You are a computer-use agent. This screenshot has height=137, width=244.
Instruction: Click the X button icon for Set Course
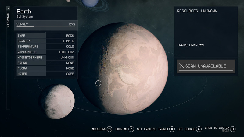(199, 129)
